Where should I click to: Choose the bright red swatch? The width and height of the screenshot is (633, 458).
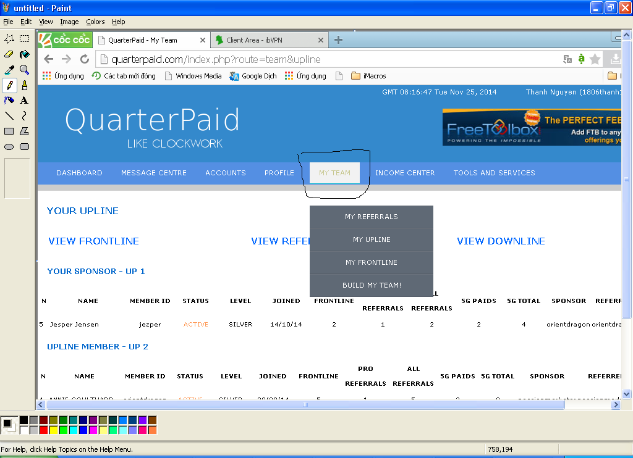click(44, 430)
